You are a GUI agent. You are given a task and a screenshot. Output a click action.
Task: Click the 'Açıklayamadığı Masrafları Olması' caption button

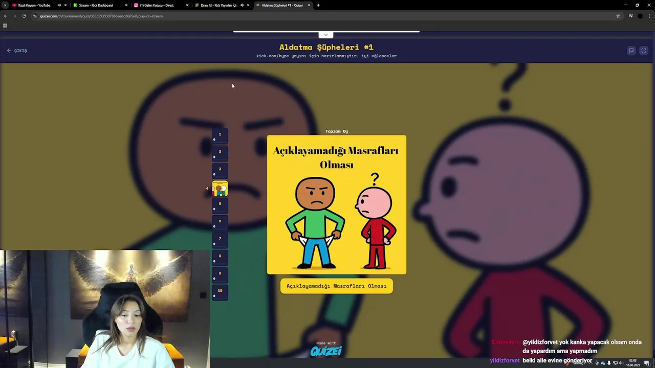[x=337, y=286]
